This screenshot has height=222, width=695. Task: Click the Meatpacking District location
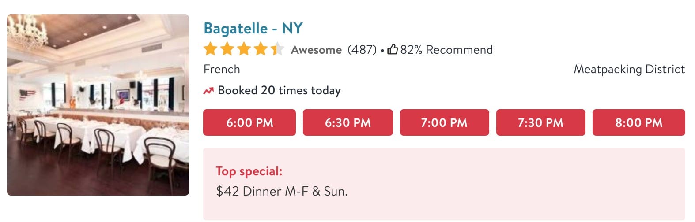point(629,70)
